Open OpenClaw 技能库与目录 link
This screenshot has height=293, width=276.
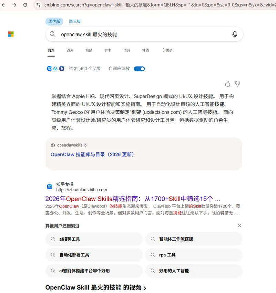tap(93, 154)
